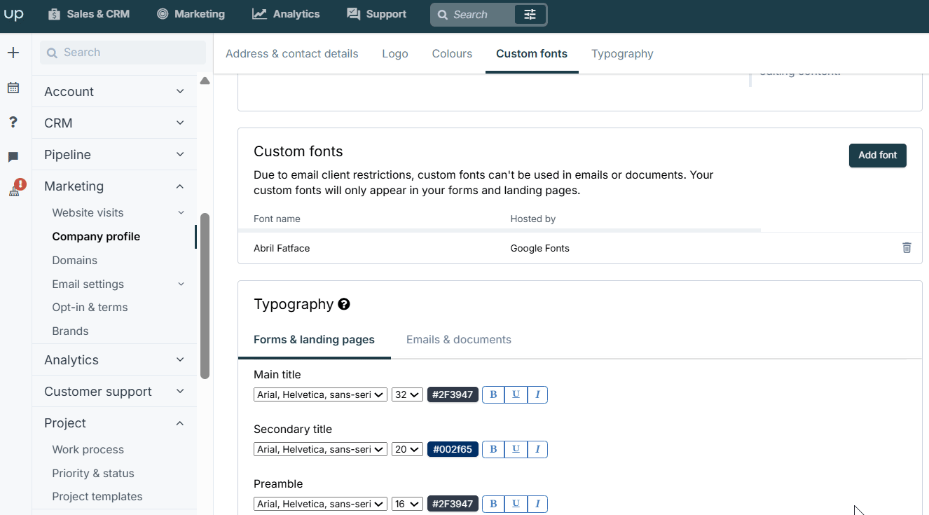
Task: Expand Website visits submenu
Action: pyautogui.click(x=181, y=212)
